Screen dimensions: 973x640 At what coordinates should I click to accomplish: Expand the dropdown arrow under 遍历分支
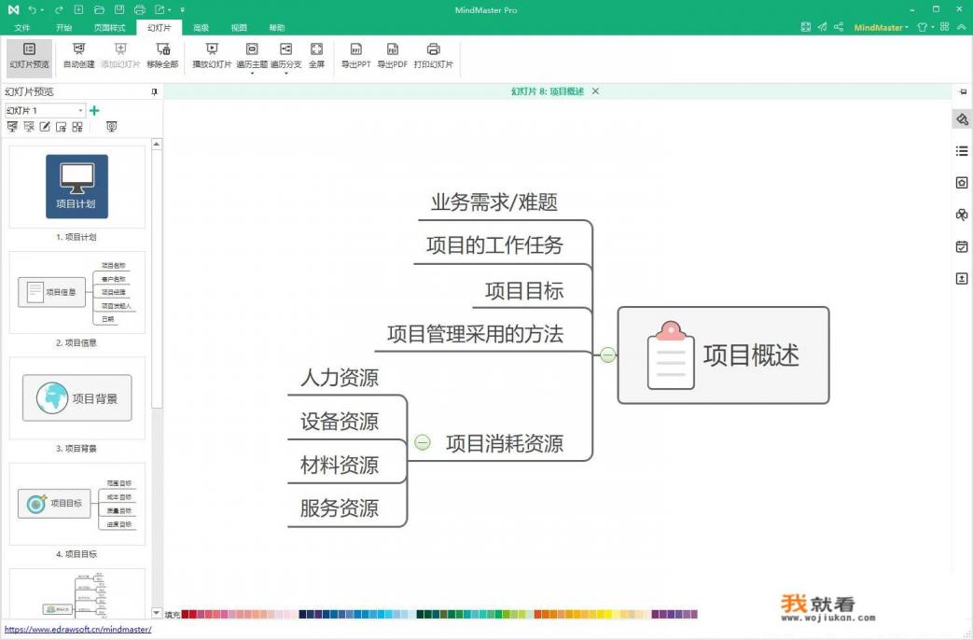(286, 74)
